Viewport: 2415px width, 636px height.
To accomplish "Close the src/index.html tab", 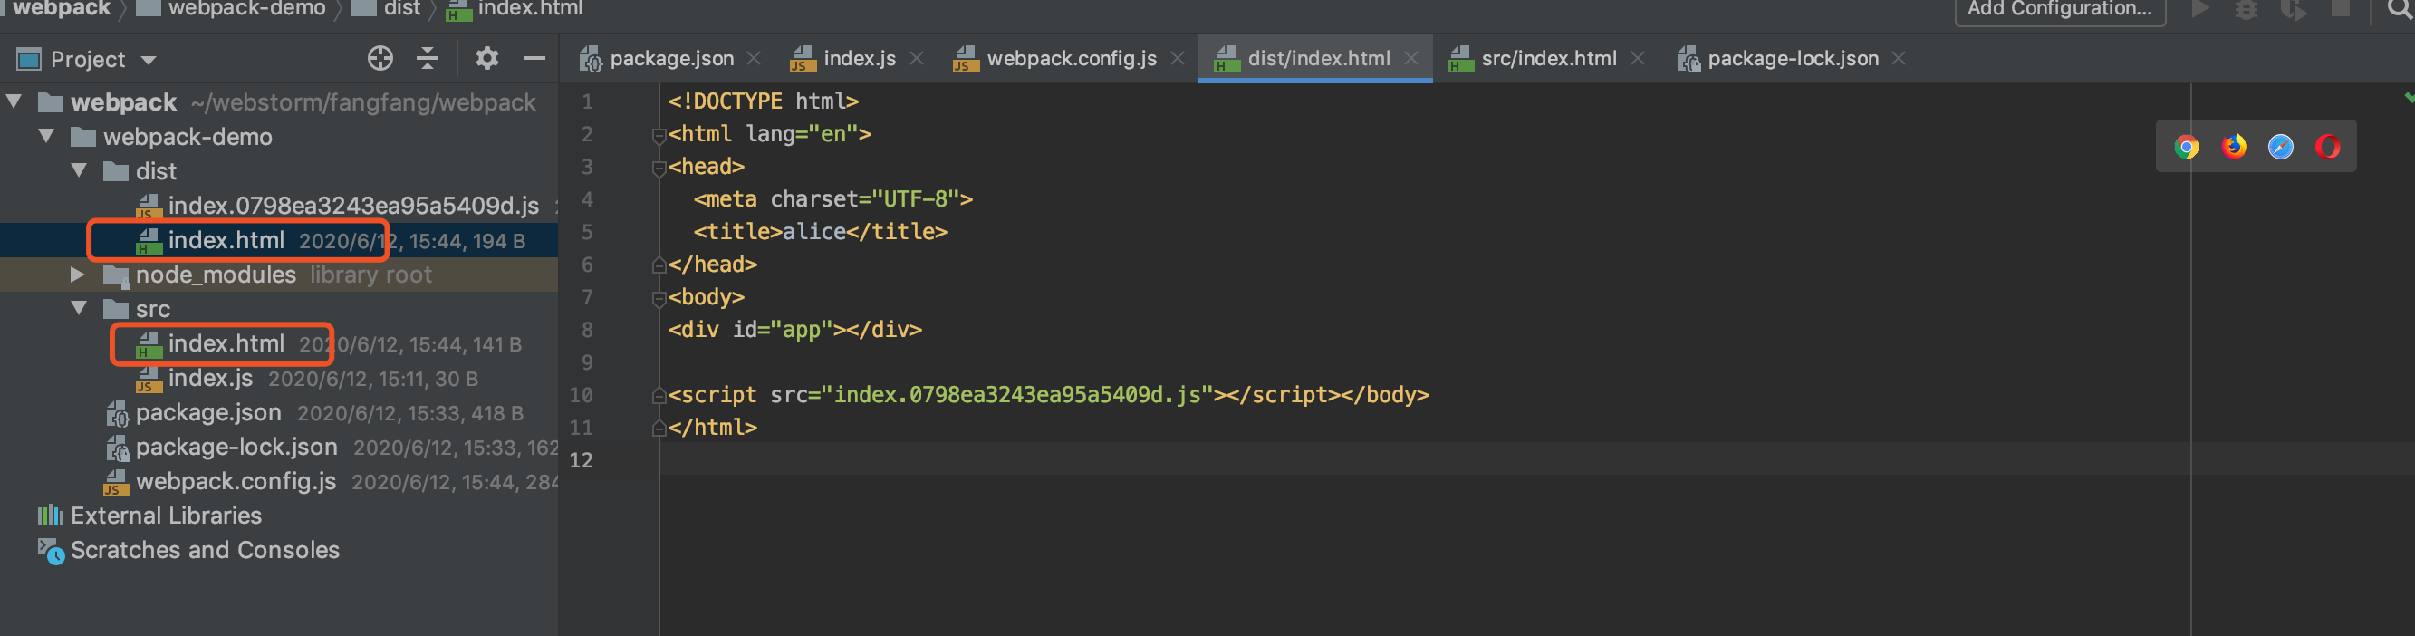I will click(x=1637, y=58).
